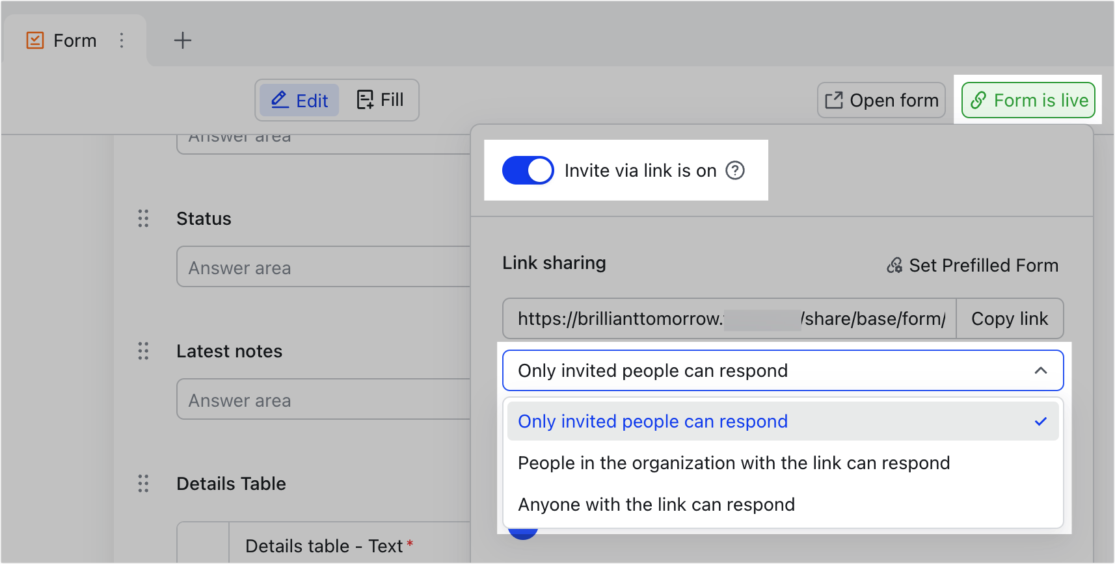Click the Form is live button
1115x564 pixels.
(1028, 100)
